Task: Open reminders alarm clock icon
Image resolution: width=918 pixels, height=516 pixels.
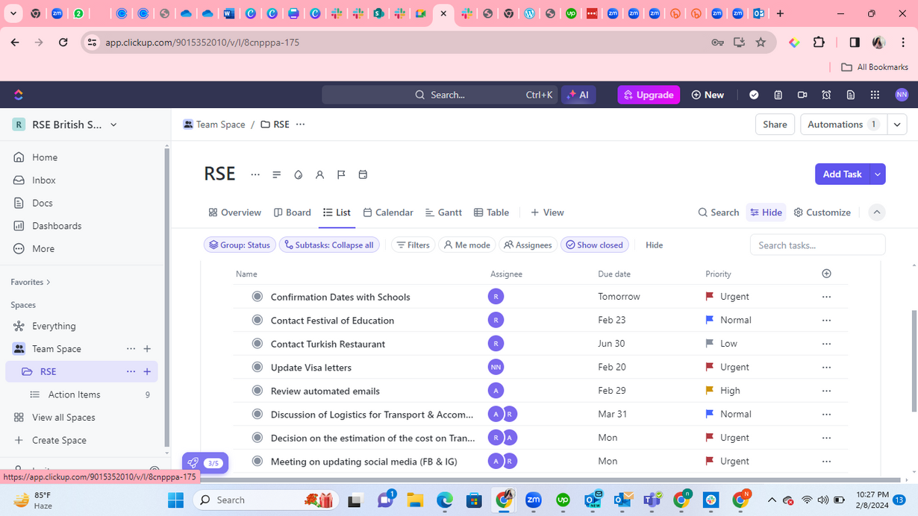Action: point(826,95)
